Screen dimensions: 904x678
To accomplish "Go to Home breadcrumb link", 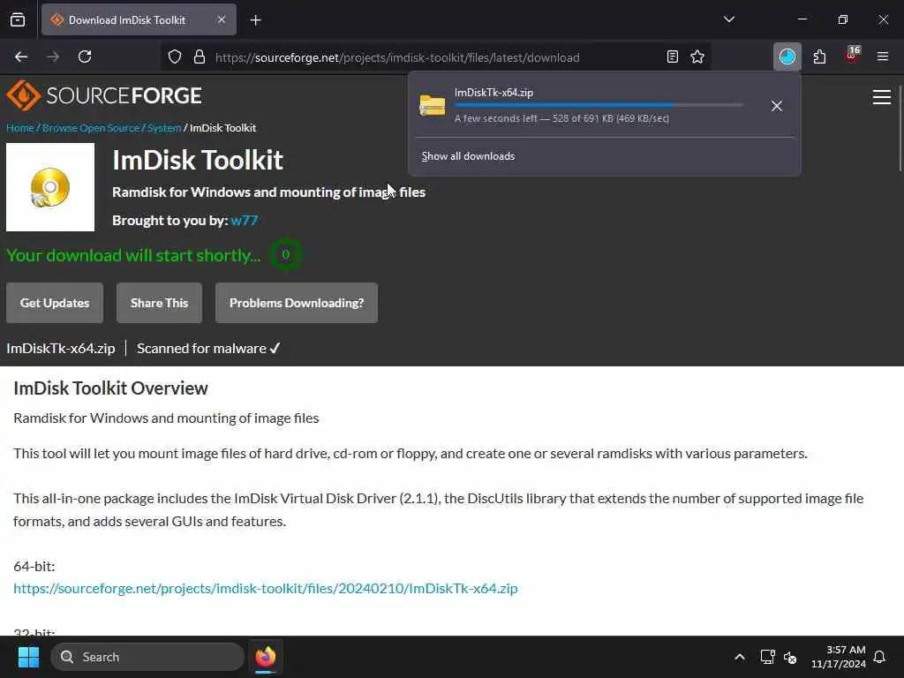I will coord(20,128).
